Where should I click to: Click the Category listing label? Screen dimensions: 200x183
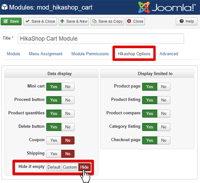click(x=125, y=126)
